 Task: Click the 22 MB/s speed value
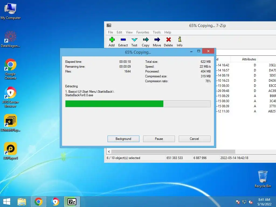(x=205, y=67)
